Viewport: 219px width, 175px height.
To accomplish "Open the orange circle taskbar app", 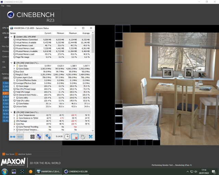I will click(x=30, y=172).
